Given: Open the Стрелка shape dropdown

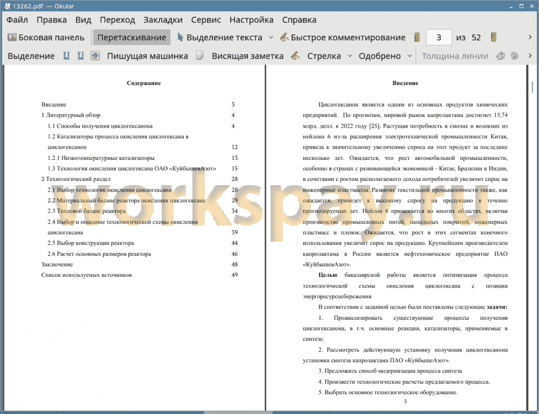Looking at the screenshot, I should [x=350, y=56].
